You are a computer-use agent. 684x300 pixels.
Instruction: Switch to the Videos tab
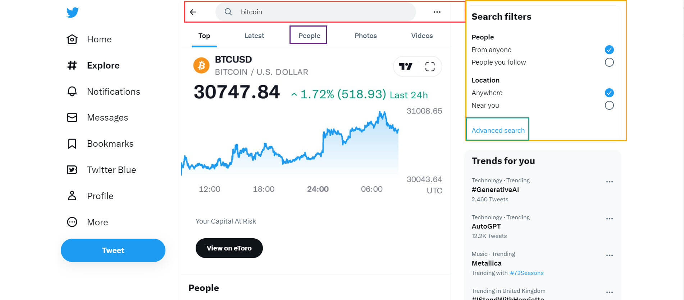pyautogui.click(x=422, y=36)
